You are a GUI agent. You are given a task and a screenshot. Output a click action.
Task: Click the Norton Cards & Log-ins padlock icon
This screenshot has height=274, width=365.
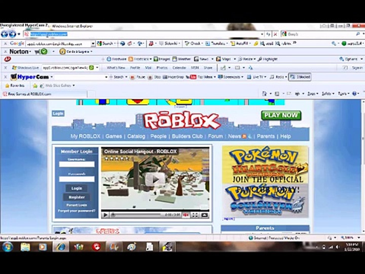[x=62, y=52]
